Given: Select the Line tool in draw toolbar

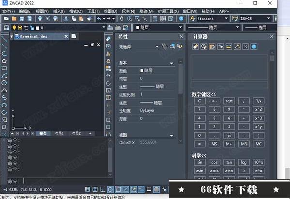Looking at the screenshot, I should point(4,39).
